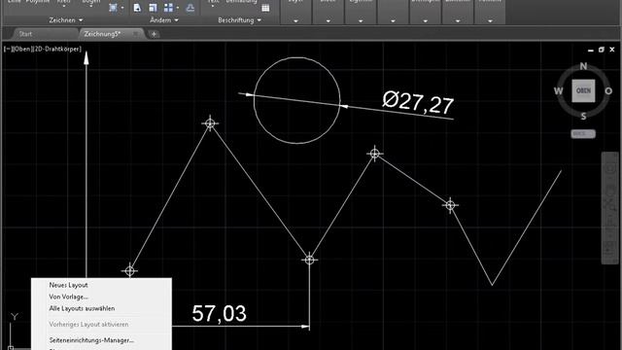Click N on the ViewCube compass
Image resolution: width=622 pixels, height=350 pixels.
[x=583, y=66]
